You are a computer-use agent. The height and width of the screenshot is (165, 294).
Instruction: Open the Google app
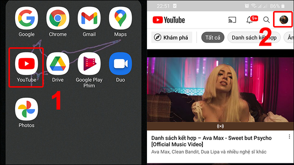pos(26,18)
